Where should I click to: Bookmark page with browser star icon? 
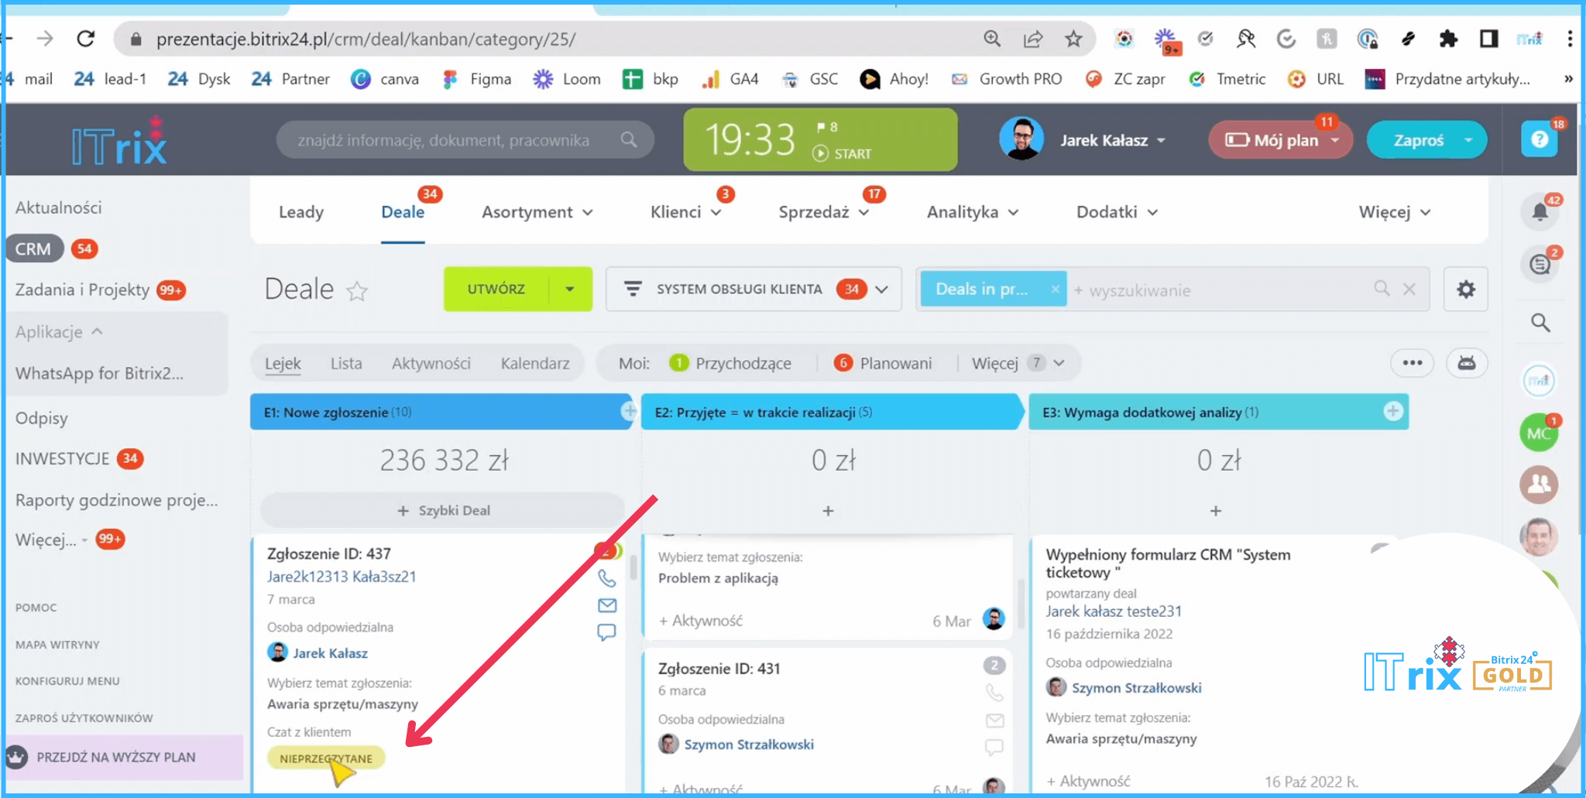point(1073,39)
